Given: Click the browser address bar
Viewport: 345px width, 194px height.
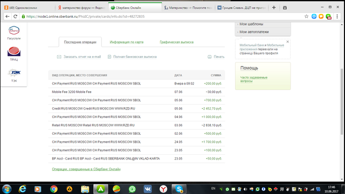Looking at the screenshot, I should [163, 17].
